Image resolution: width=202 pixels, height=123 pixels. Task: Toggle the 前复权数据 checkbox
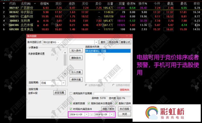pos(71,103)
